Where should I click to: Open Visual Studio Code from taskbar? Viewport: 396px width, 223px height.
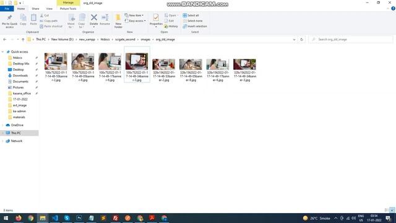(x=55, y=218)
